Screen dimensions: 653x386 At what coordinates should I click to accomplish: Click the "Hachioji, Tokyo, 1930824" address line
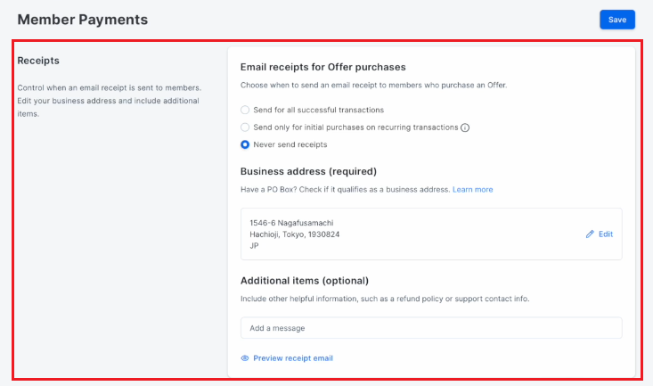295,234
